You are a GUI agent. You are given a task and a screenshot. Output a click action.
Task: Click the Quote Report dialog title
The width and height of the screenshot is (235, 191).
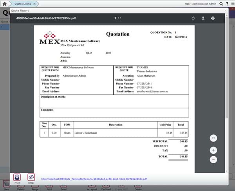click(20, 11)
